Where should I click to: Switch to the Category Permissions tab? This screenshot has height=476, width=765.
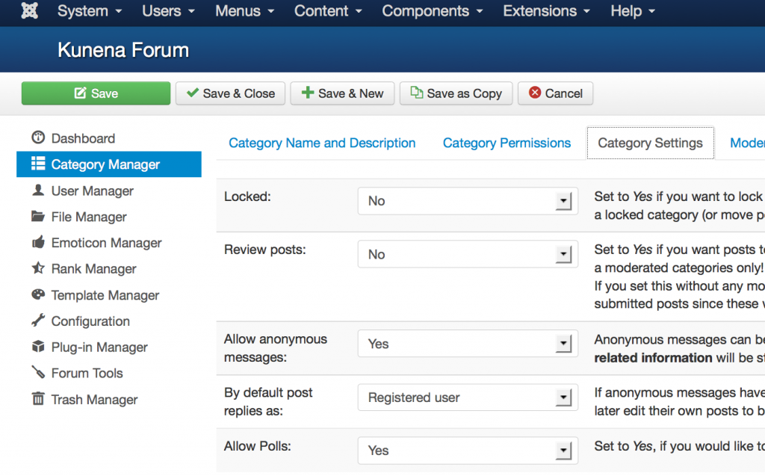point(507,143)
